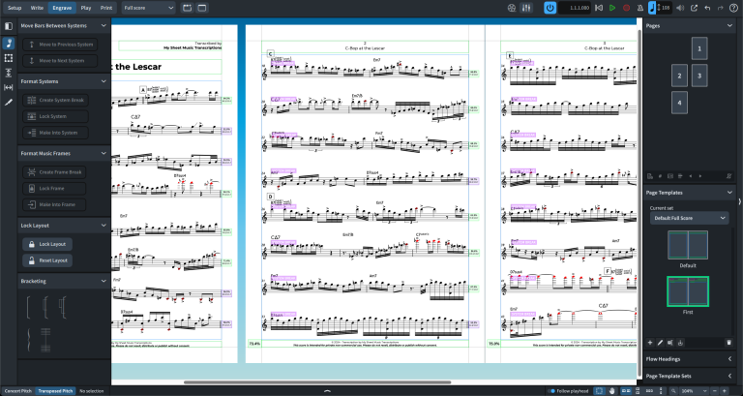Open the external window share icon

click(695, 8)
